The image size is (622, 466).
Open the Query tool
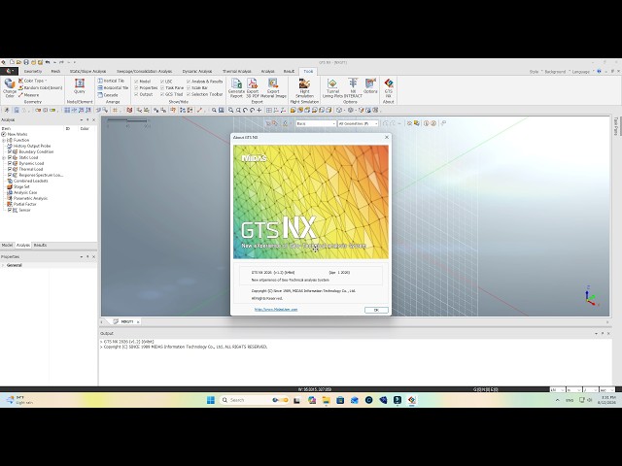tap(80, 86)
